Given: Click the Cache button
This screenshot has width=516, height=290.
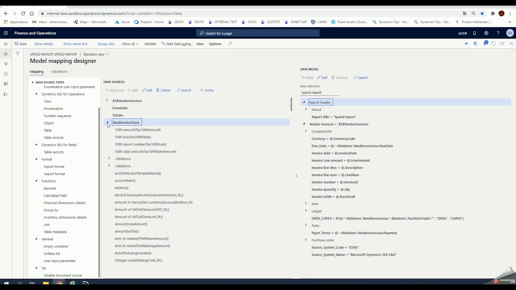Looking at the screenshot, I should [207, 90].
